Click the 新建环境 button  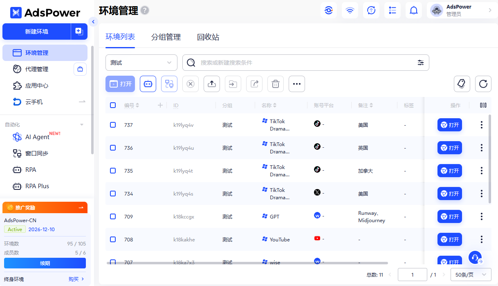coord(37,32)
